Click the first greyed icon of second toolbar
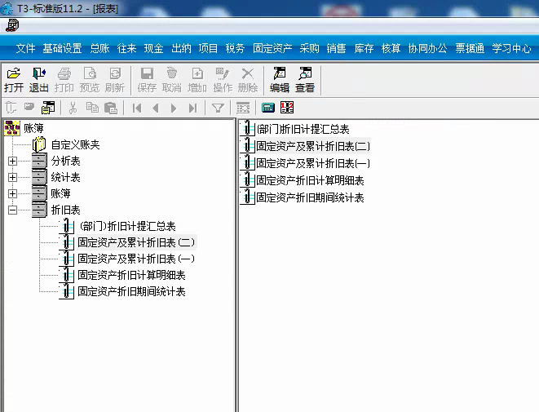 click(11, 108)
